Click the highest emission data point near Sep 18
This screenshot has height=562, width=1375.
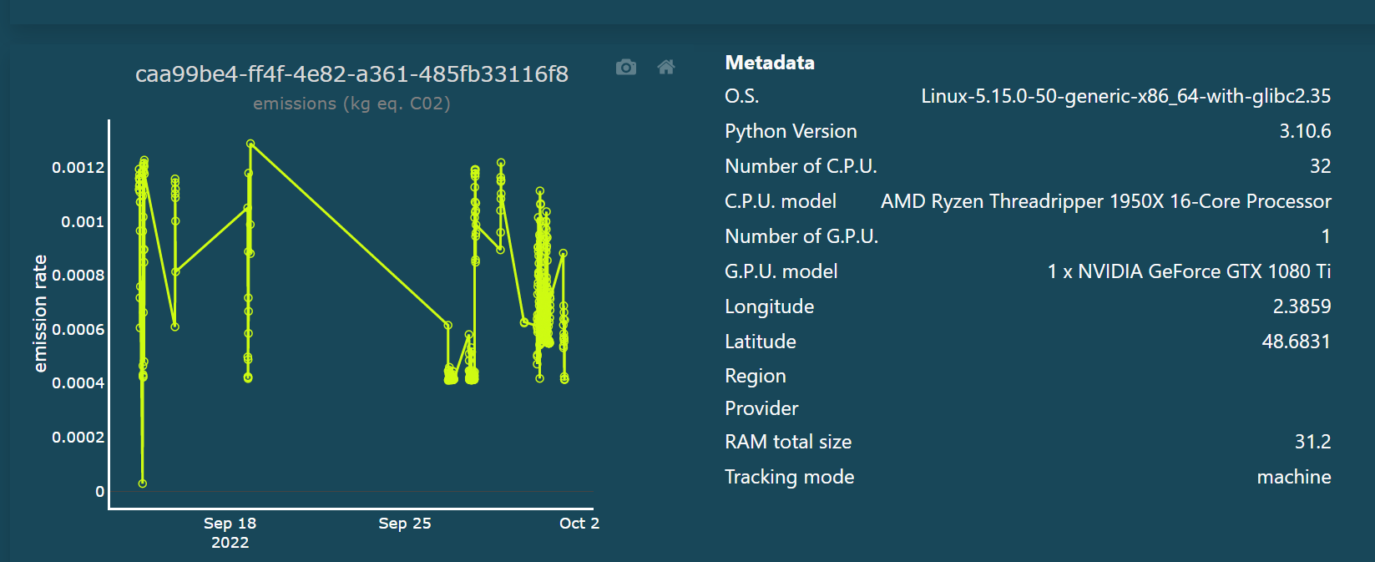(250, 143)
